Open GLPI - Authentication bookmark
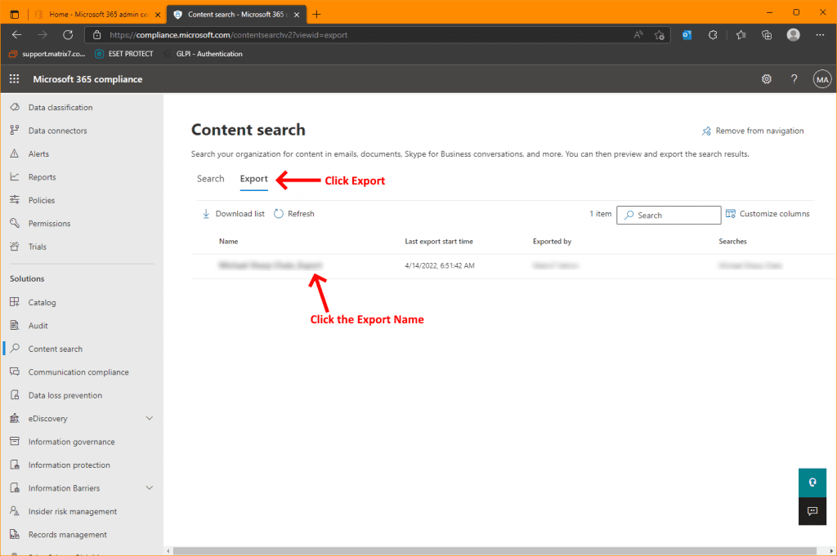The width and height of the screenshot is (837, 556). [x=204, y=54]
